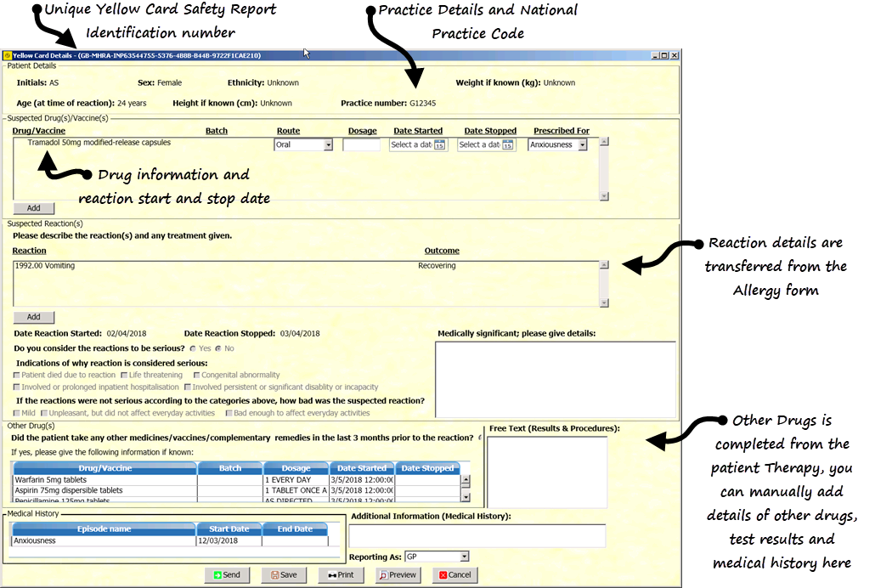
Task: Open the Date Started calendar picker icon
Action: [439, 145]
